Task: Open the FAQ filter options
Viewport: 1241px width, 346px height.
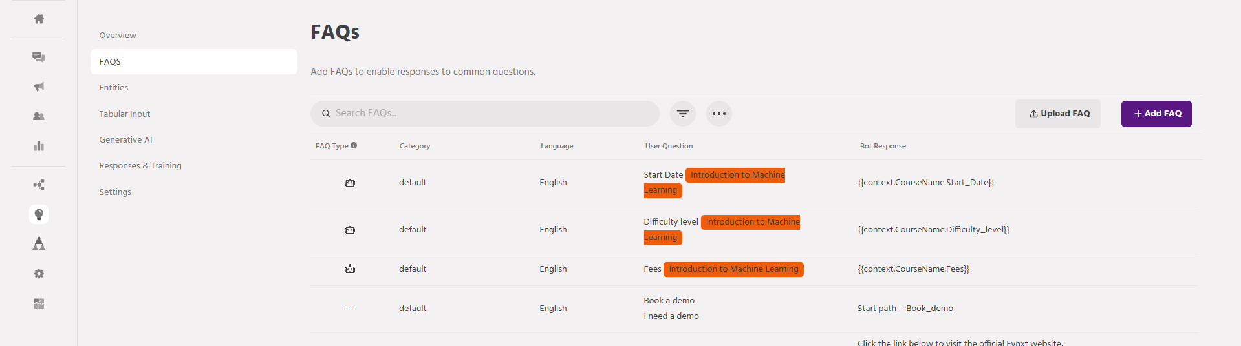Action: 682,114
